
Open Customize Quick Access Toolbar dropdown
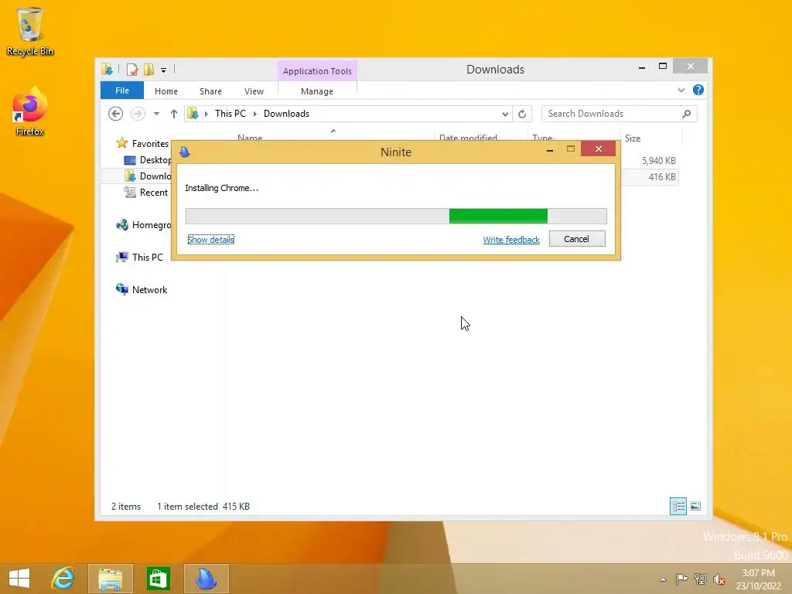(x=164, y=70)
